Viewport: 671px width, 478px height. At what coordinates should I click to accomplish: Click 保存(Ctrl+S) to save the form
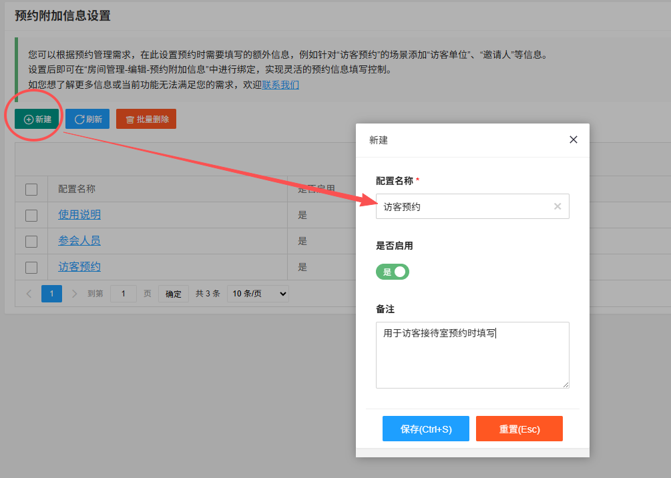click(x=426, y=429)
